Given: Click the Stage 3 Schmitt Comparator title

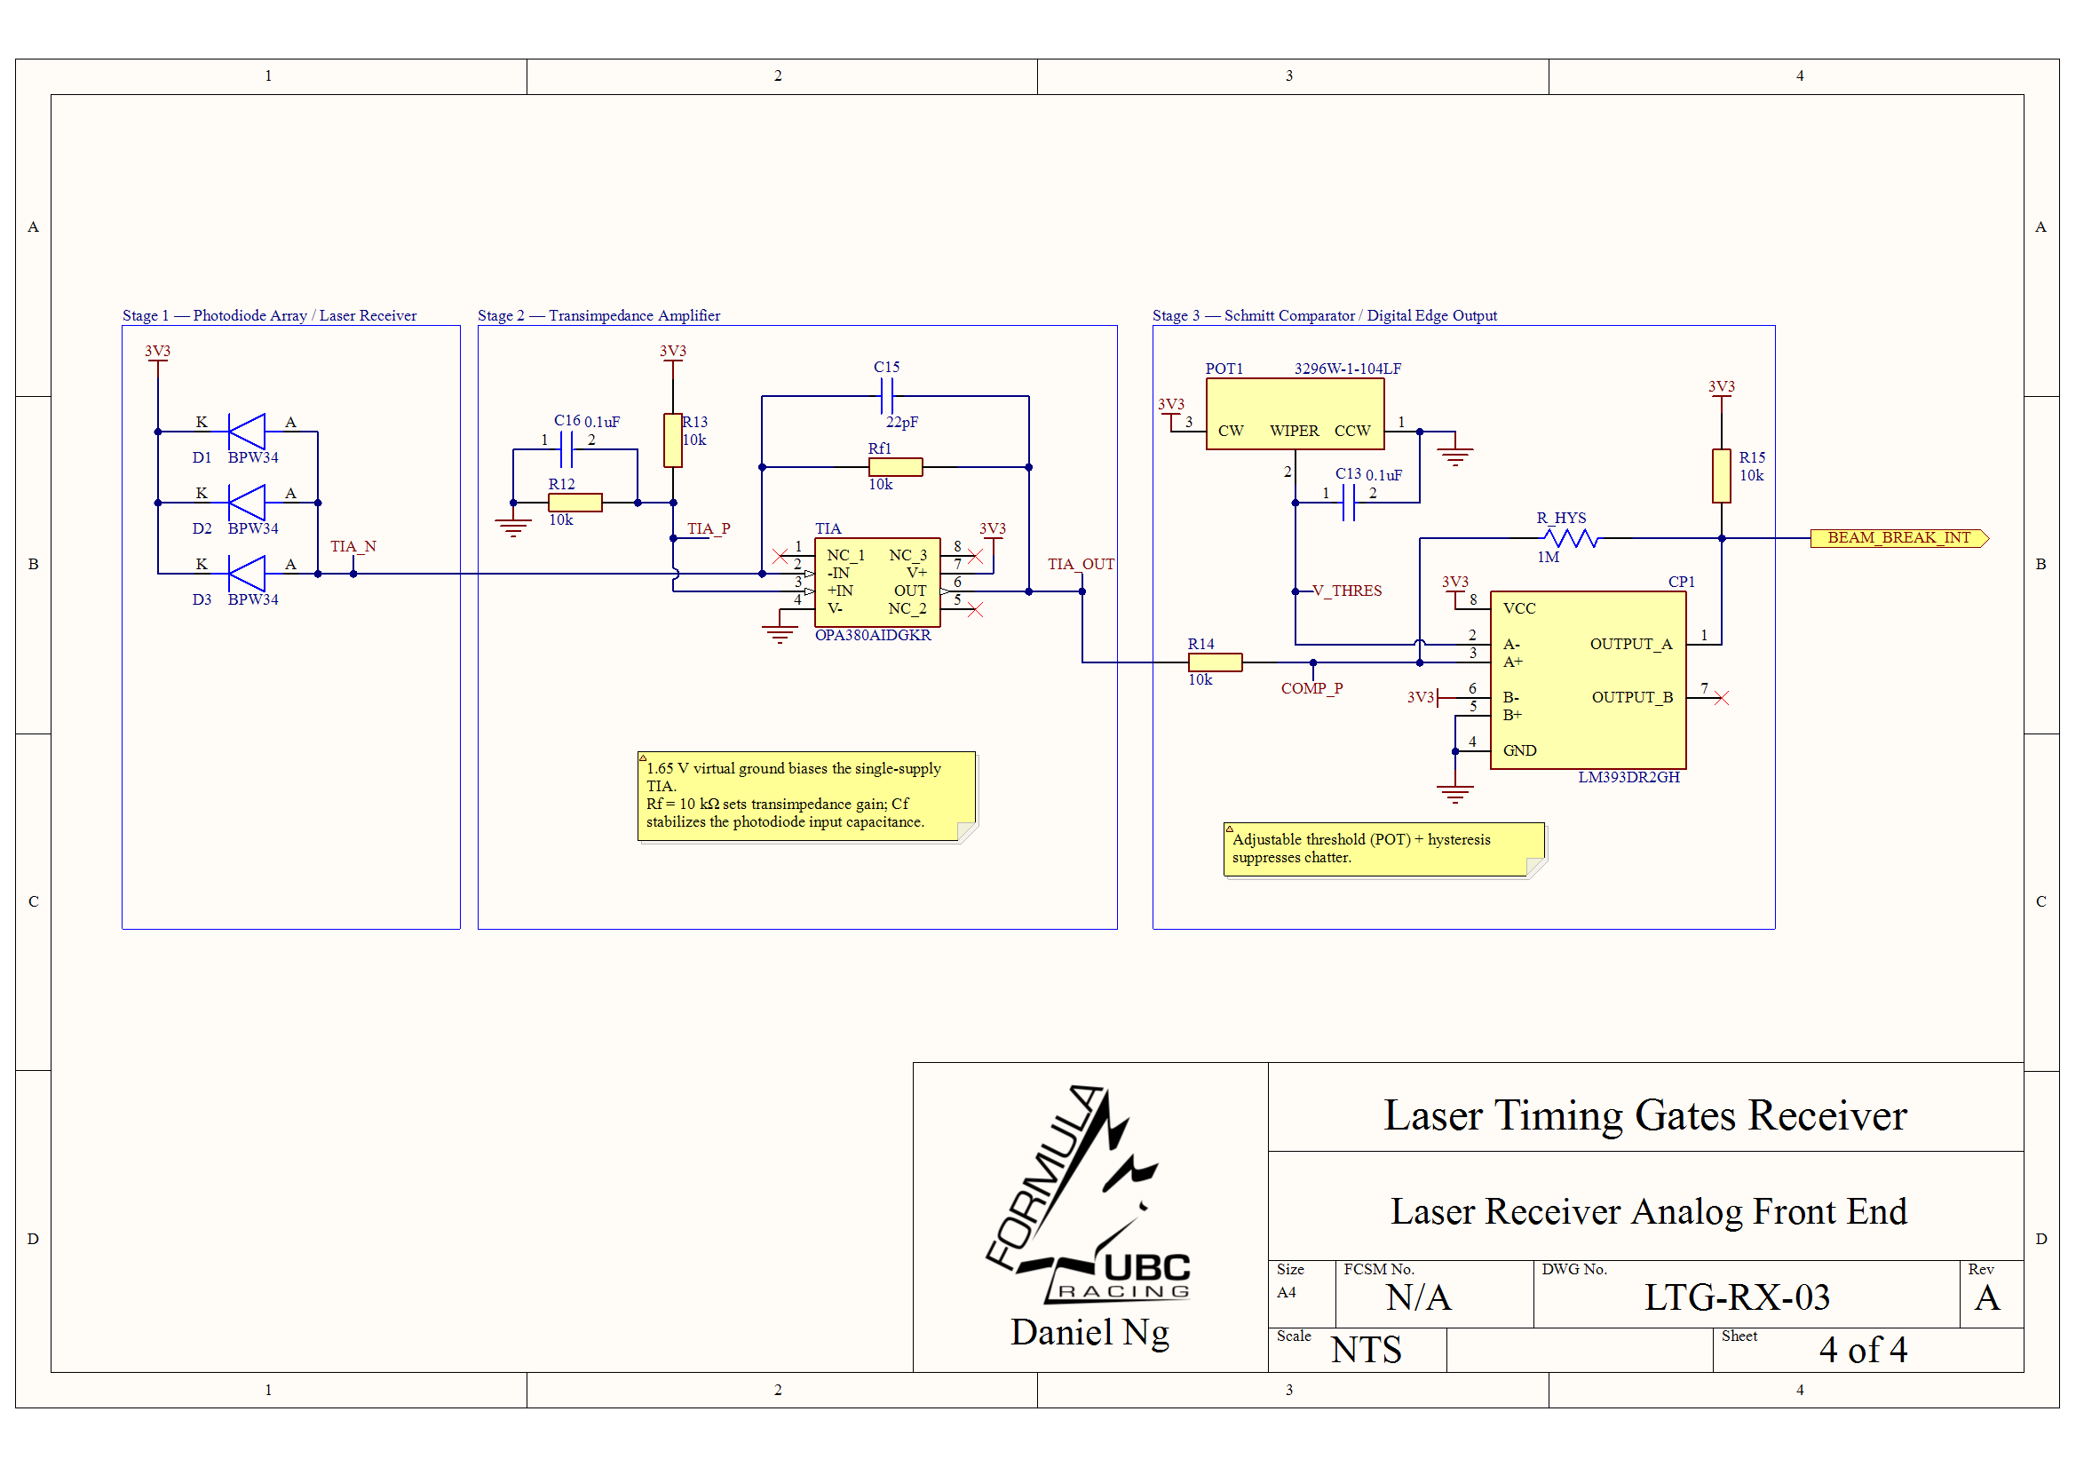Looking at the screenshot, I should [1325, 314].
